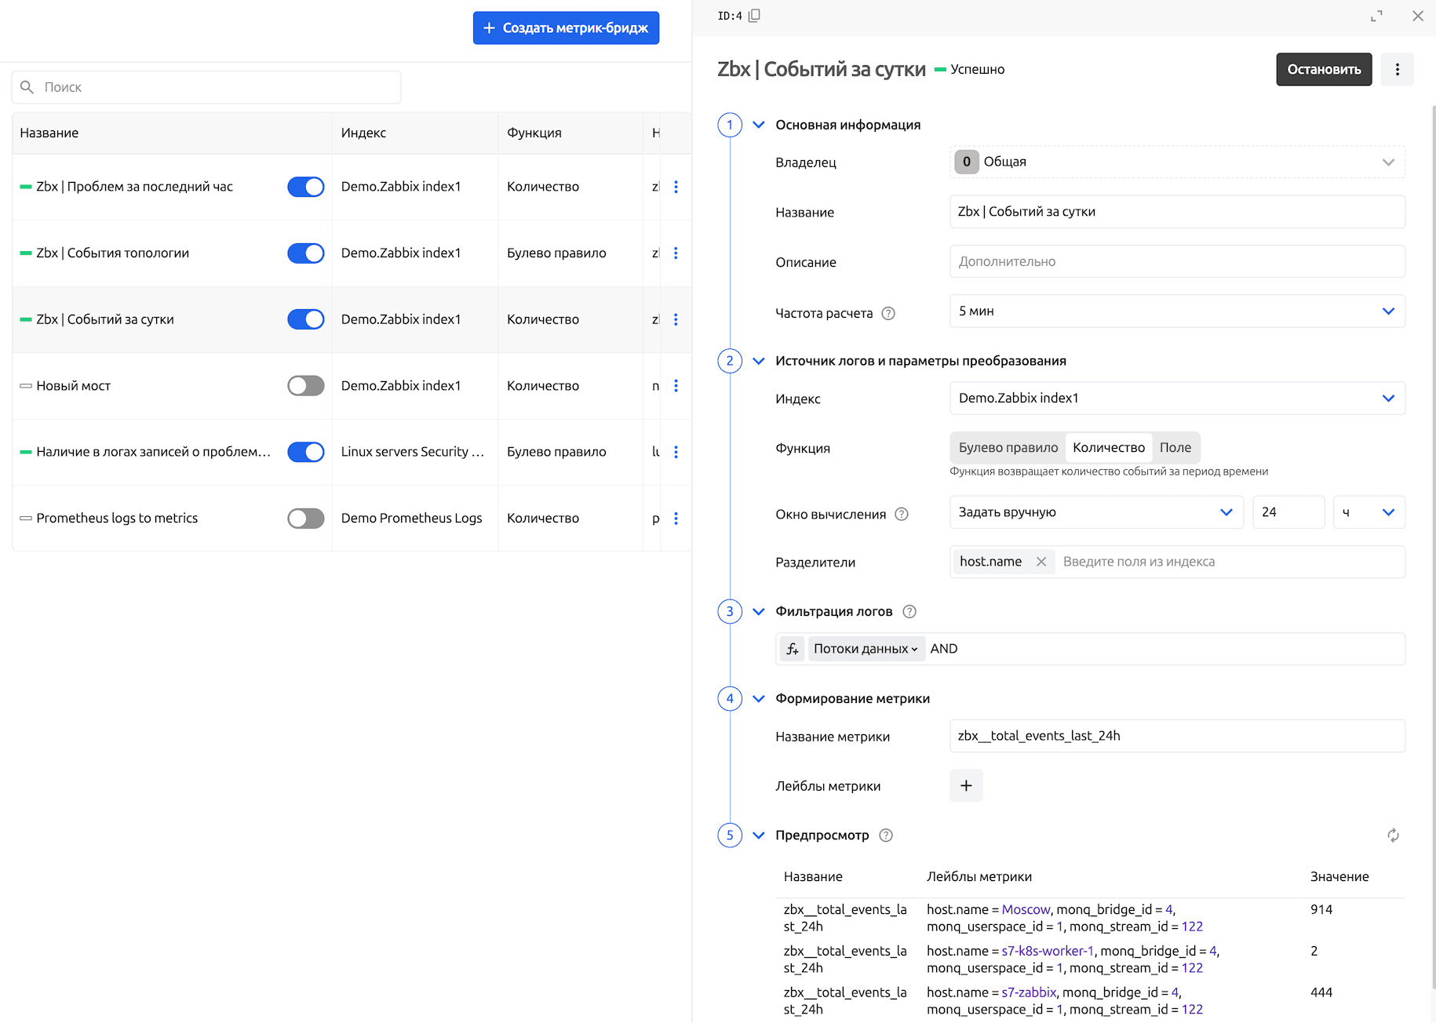Click the Поиск search field
Viewport: 1436px width, 1023px height.
click(206, 87)
